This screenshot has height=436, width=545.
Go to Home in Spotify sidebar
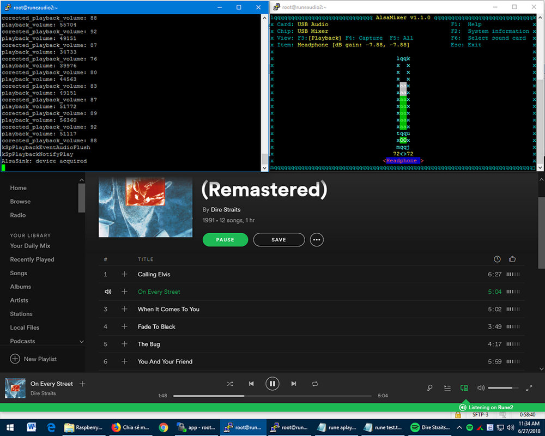pyautogui.click(x=19, y=187)
